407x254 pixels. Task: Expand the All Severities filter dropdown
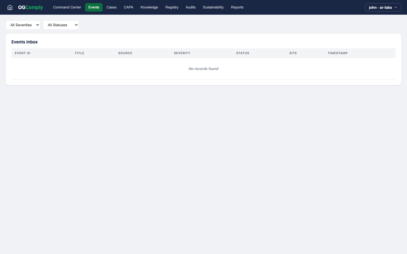23,25
